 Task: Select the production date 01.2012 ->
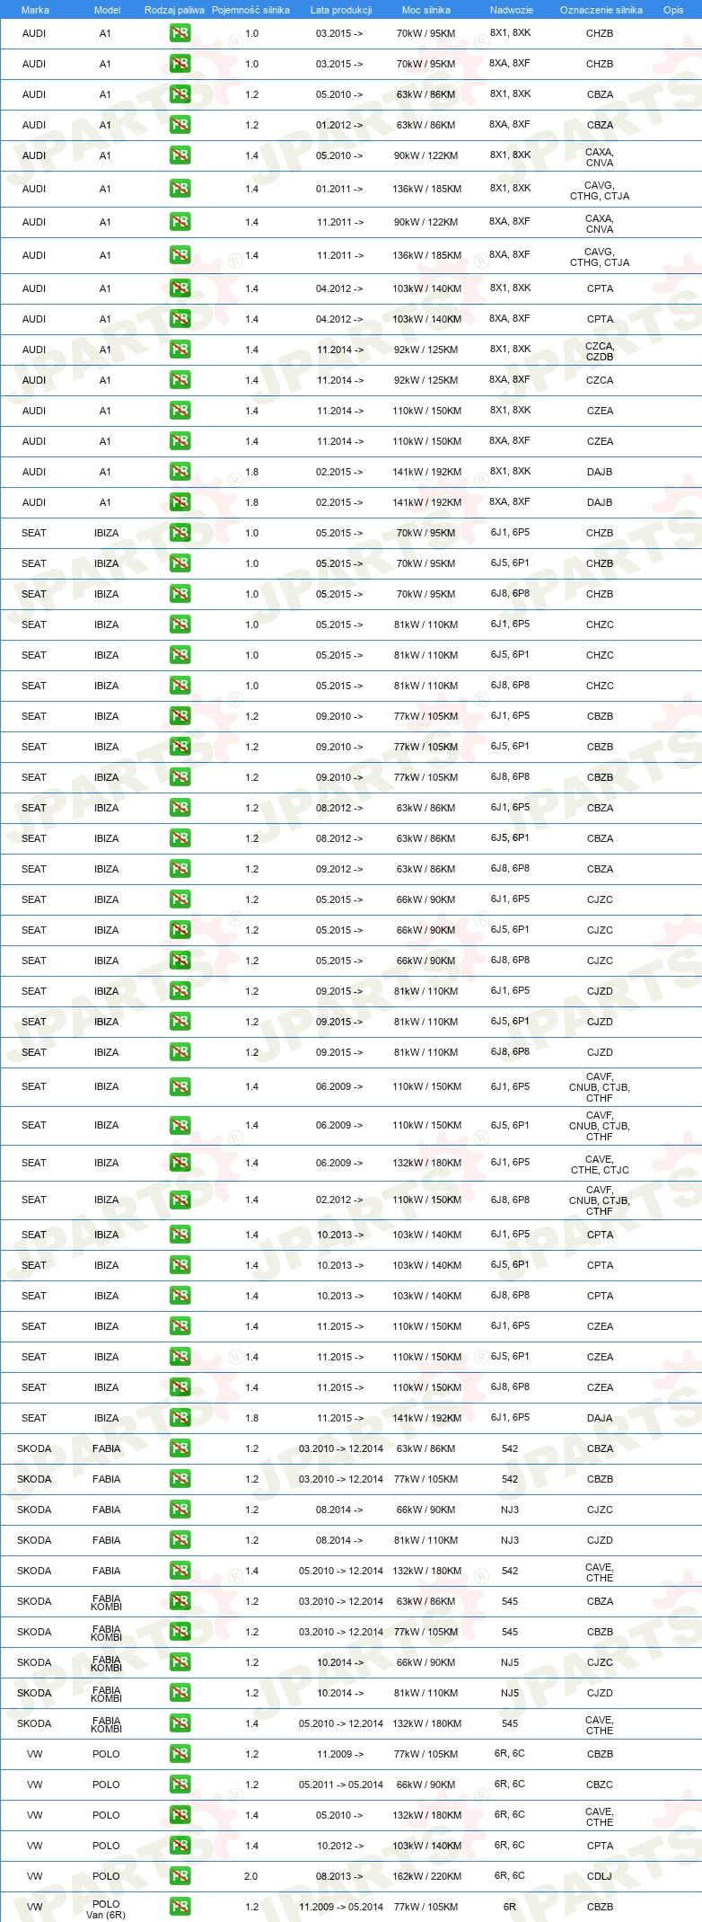[339, 125]
